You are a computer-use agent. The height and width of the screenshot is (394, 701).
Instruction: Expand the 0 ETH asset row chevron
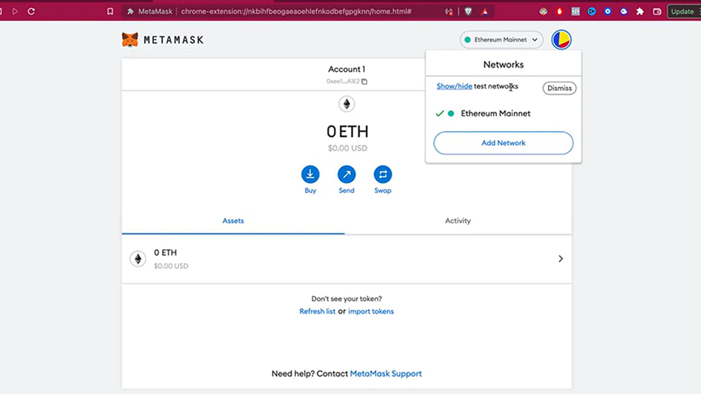pos(561,259)
